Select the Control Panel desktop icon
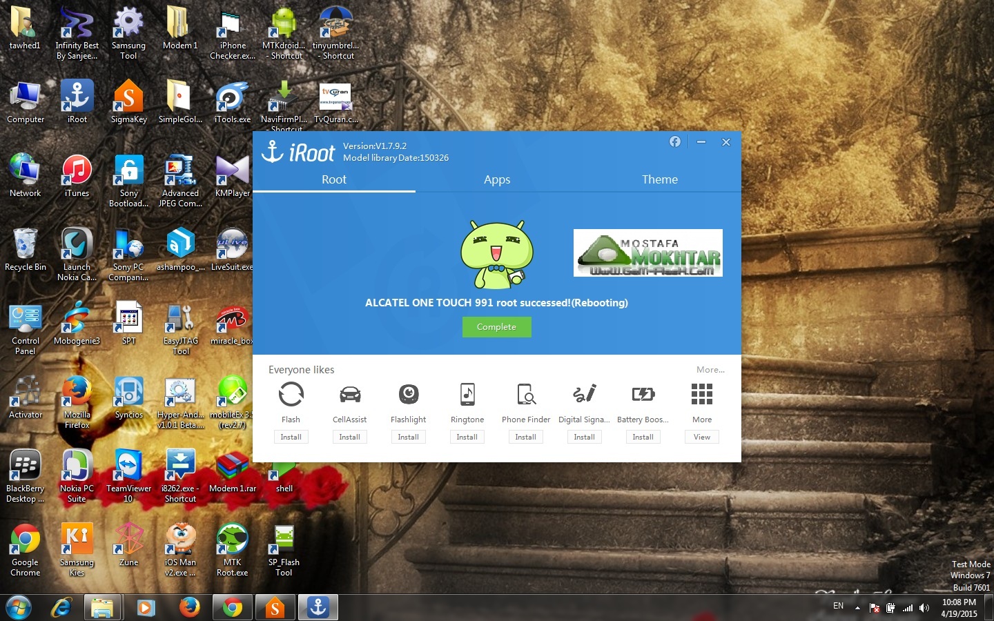The image size is (994, 621). point(26,328)
